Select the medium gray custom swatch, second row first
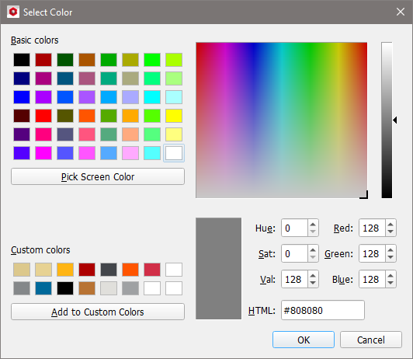 pos(22,288)
